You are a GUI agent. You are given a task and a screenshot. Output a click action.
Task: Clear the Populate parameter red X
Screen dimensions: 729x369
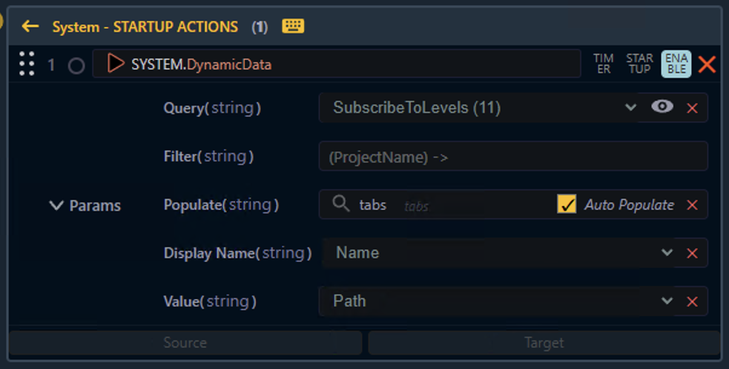point(692,205)
